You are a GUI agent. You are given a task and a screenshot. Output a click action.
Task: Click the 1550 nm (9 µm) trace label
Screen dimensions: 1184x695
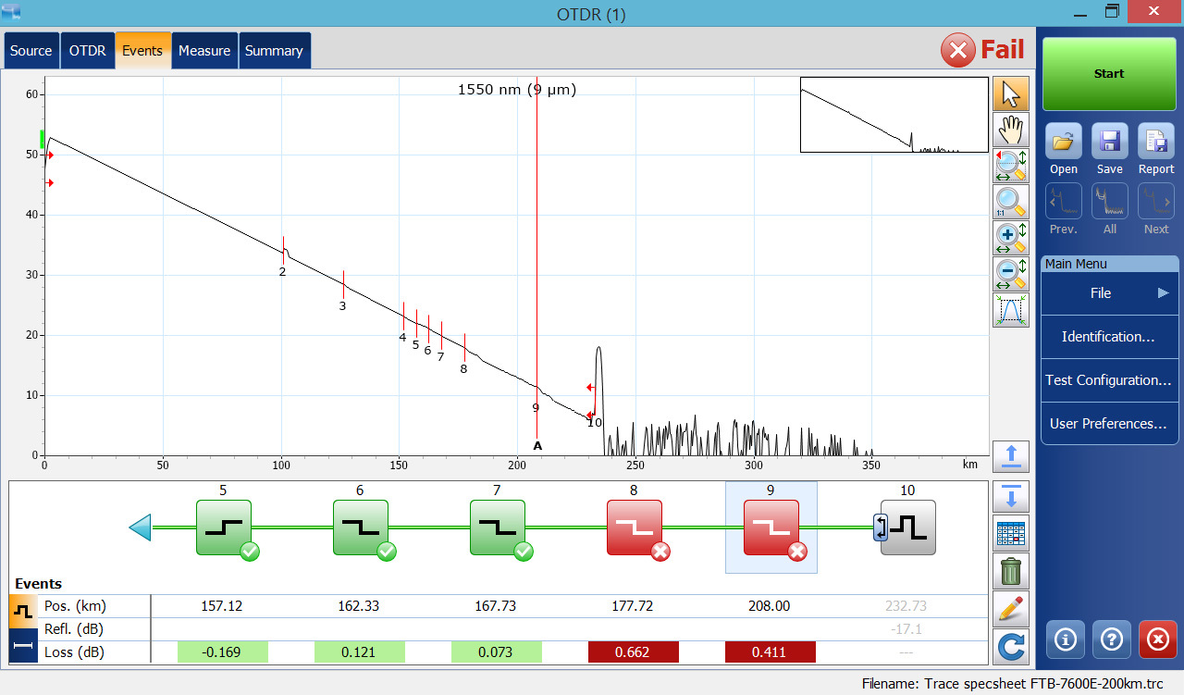(517, 90)
